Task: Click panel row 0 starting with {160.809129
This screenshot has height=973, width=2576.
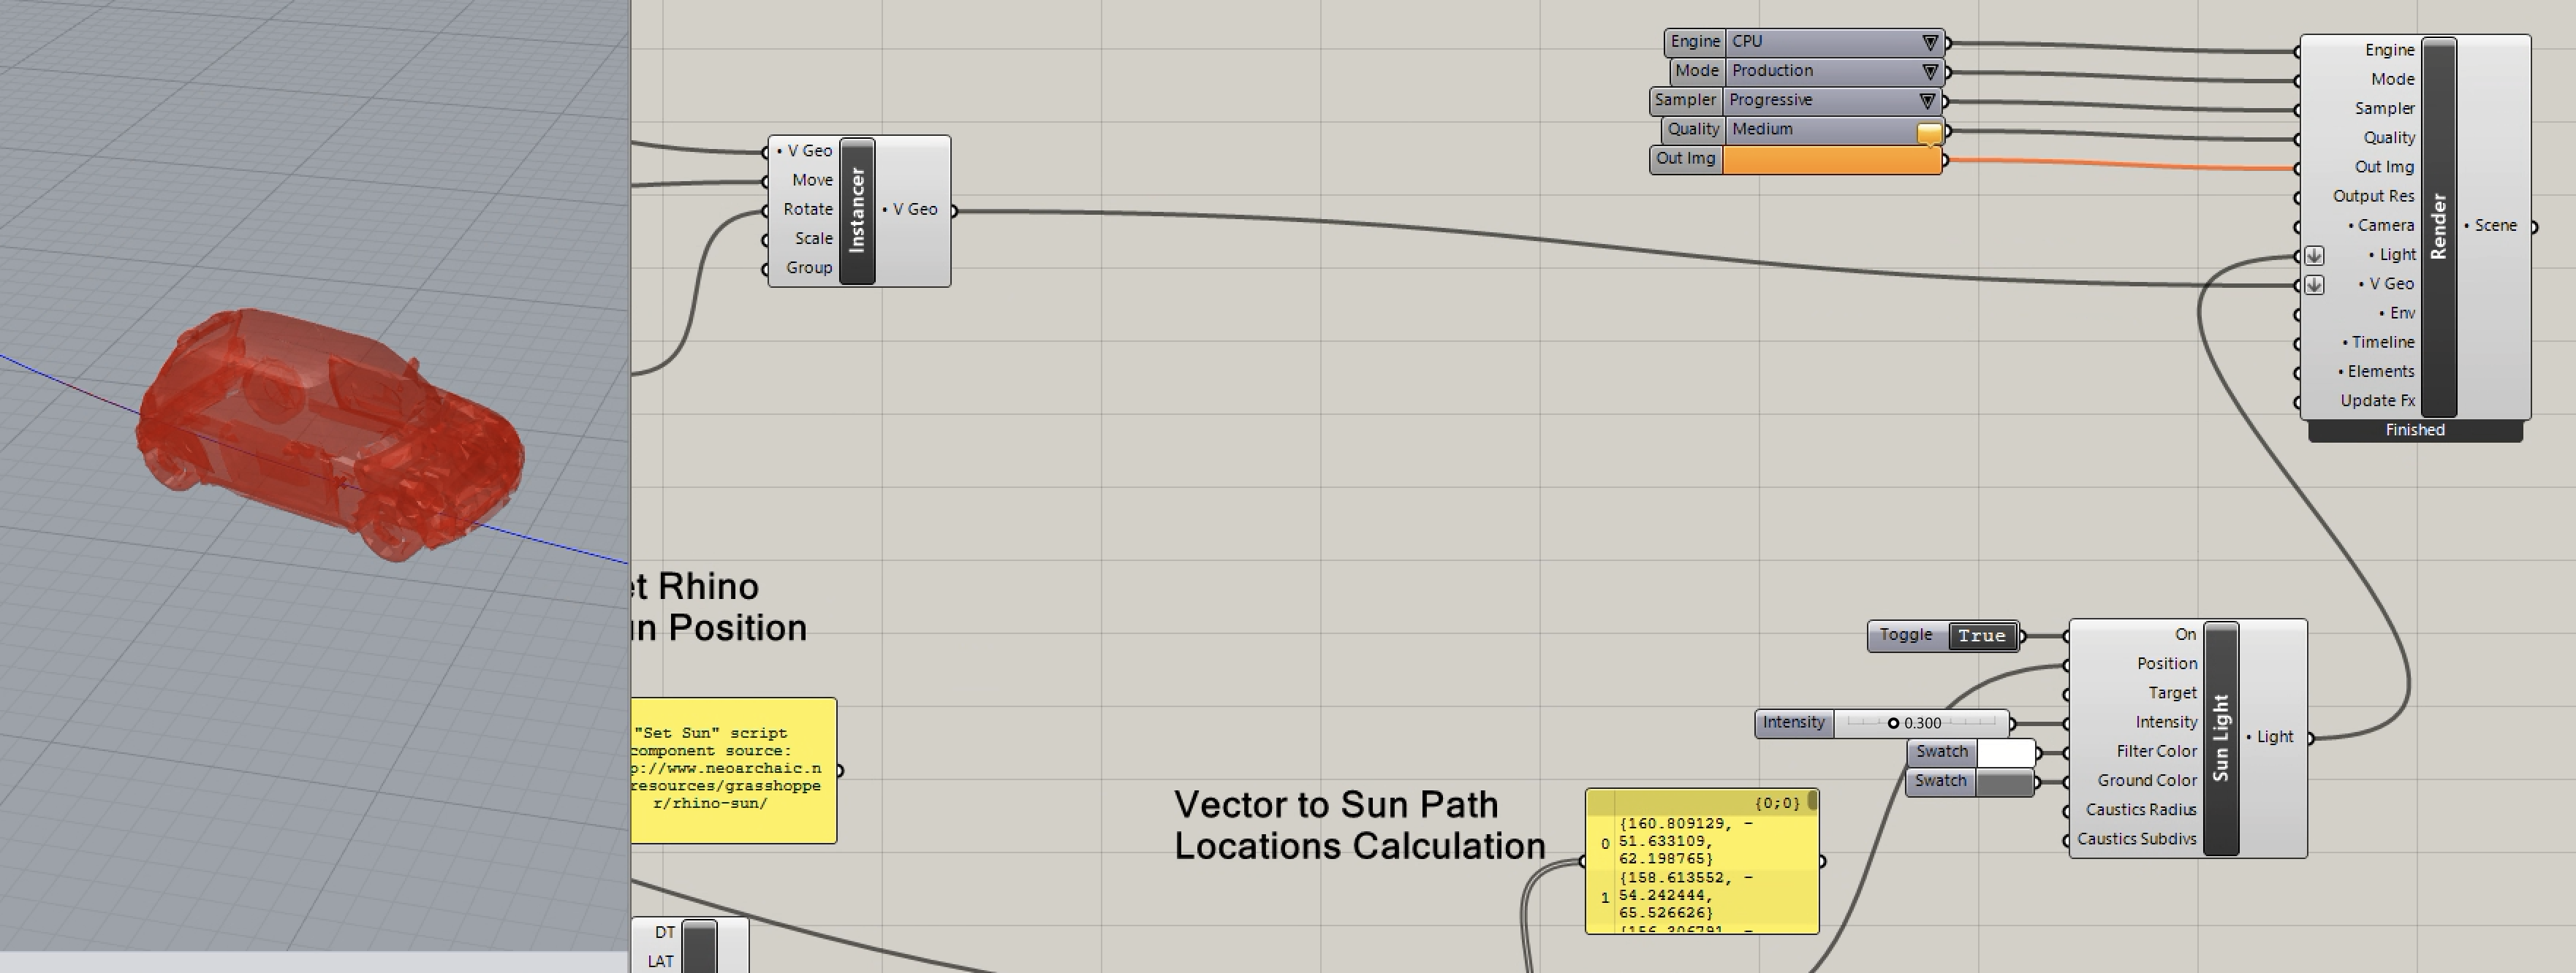Action: coord(1702,842)
